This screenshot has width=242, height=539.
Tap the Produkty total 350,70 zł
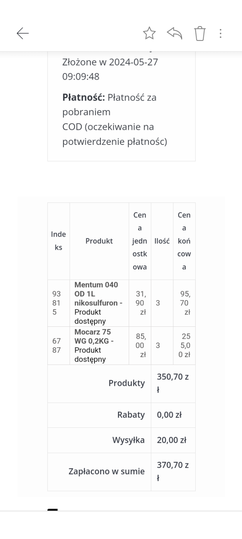(173, 383)
